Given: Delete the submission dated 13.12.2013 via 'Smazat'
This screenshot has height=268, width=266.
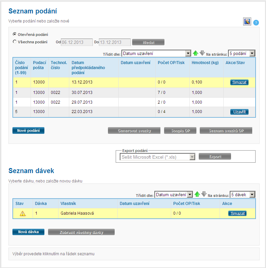Looking at the screenshot, I should (239, 82).
